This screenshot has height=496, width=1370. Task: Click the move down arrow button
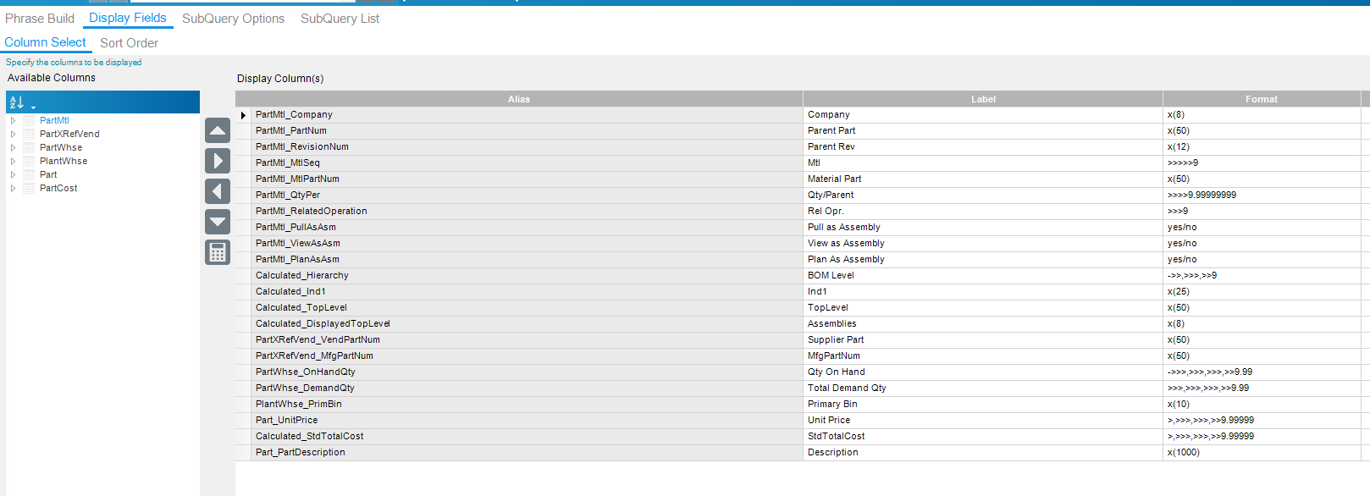(x=218, y=222)
